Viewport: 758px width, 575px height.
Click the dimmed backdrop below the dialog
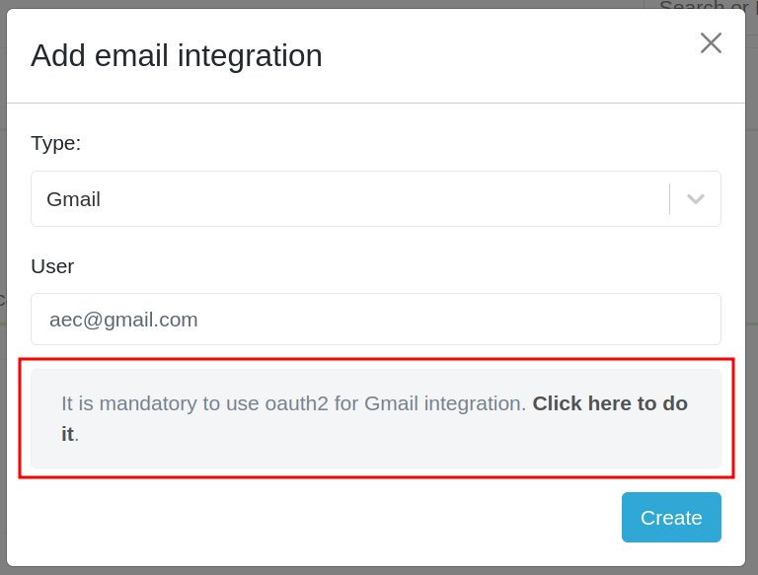[x=375, y=571]
